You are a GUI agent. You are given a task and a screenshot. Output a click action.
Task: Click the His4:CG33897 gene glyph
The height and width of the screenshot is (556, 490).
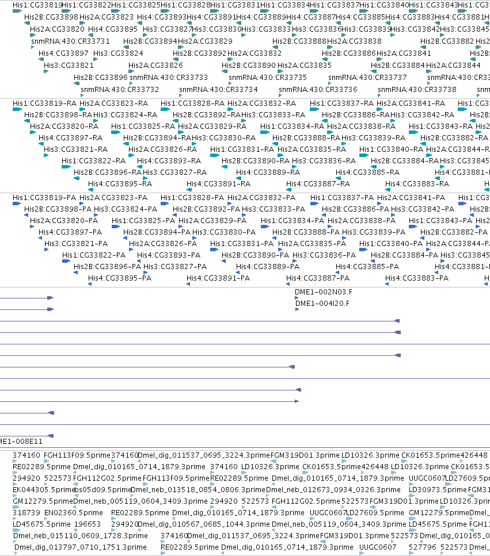tap(41, 59)
